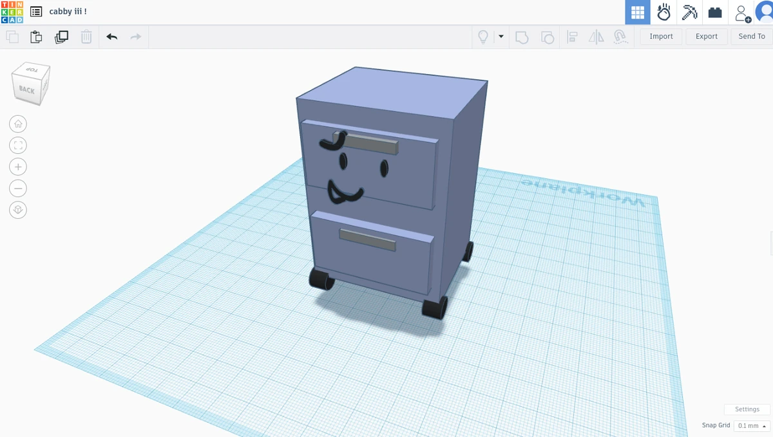Select the Copy tool icon
This screenshot has width=773, height=437.
click(x=12, y=37)
